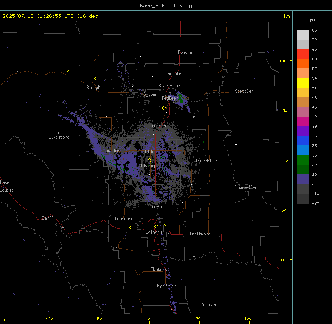Click the Lake Louise label

coord(7,186)
